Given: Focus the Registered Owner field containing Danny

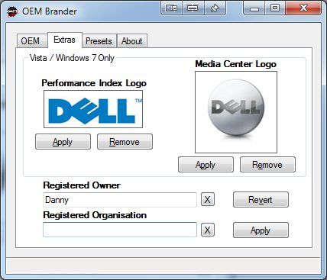Looking at the screenshot, I should (120, 200).
